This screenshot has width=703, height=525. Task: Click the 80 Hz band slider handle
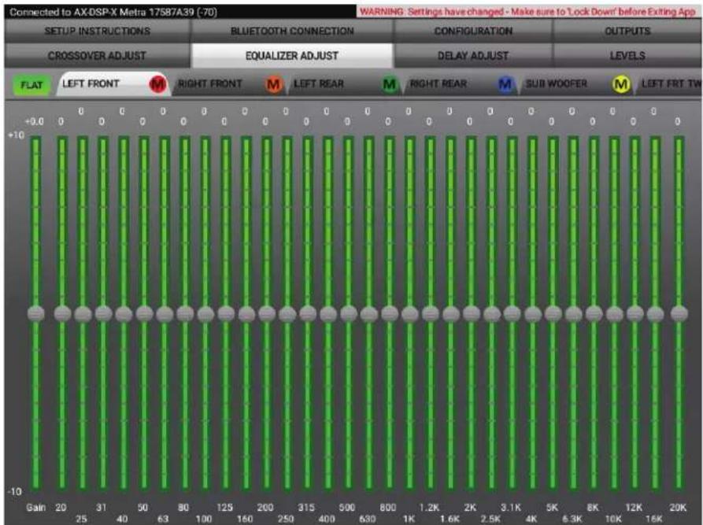pyautogui.click(x=185, y=313)
